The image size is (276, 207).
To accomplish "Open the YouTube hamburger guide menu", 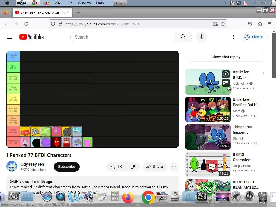I will 10,37.
